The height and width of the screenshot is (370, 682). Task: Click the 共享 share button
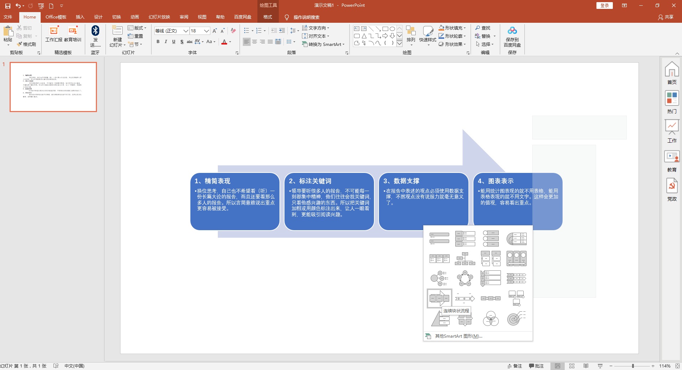tap(666, 17)
